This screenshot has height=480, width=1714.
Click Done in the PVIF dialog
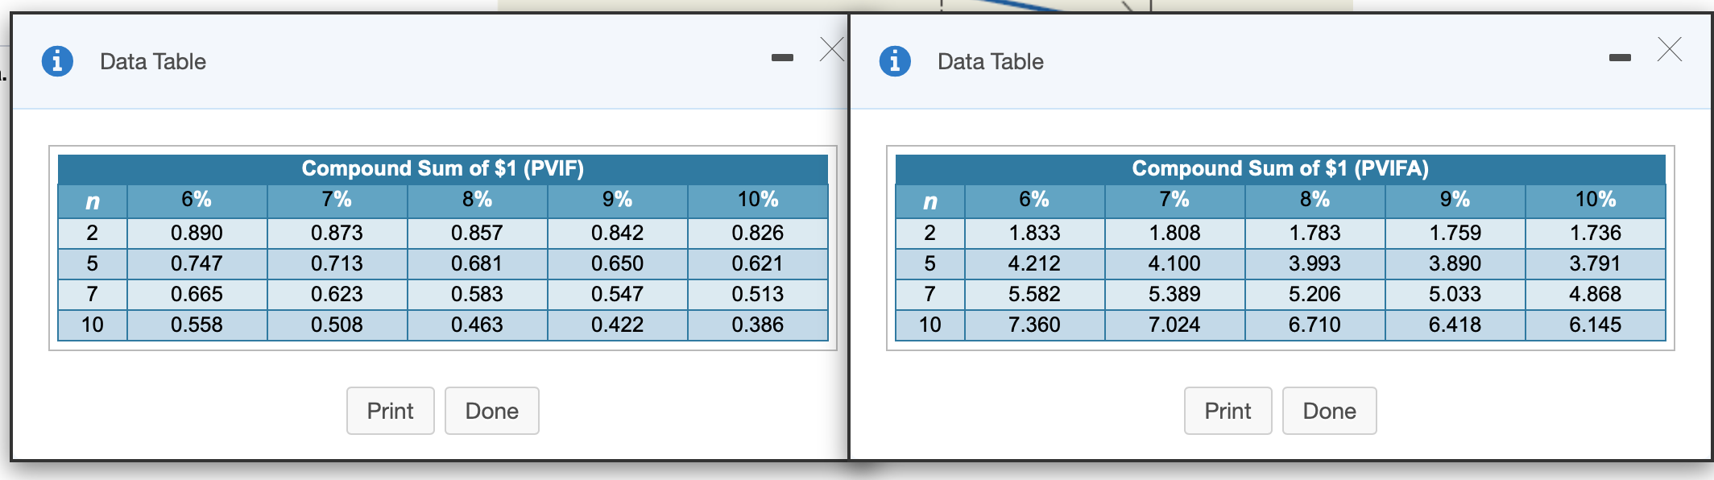pyautogui.click(x=492, y=411)
